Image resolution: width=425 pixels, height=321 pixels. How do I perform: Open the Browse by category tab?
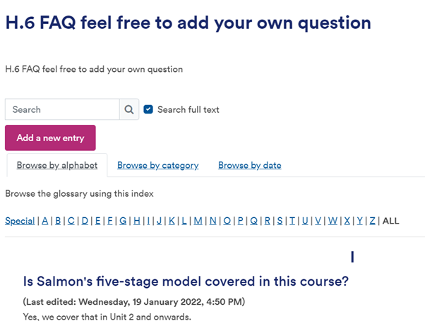click(157, 166)
